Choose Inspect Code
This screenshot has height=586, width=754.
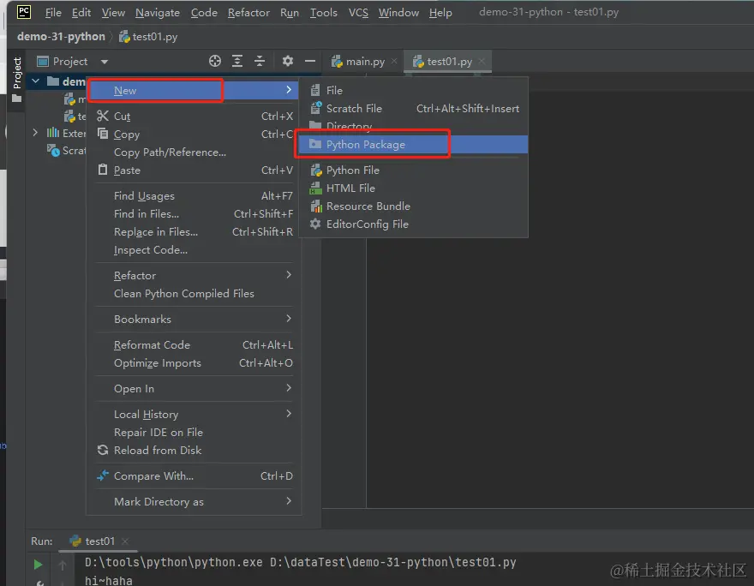pyautogui.click(x=194, y=250)
